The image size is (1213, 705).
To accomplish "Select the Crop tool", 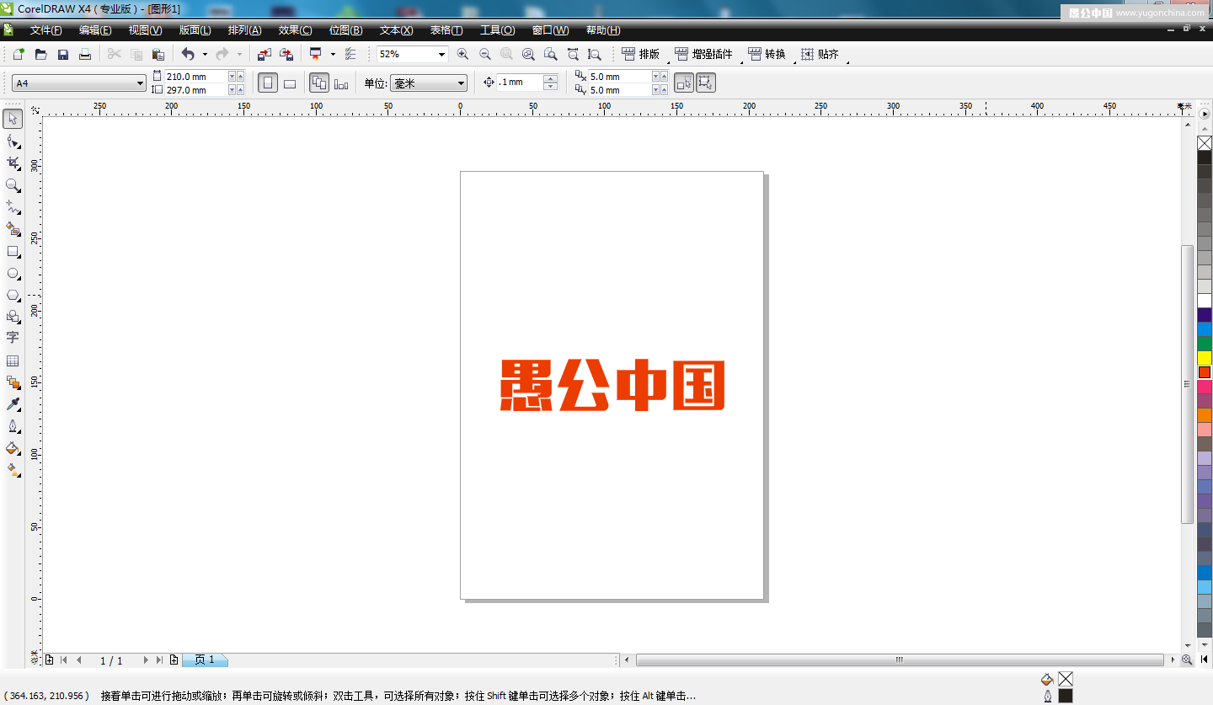I will (x=13, y=163).
